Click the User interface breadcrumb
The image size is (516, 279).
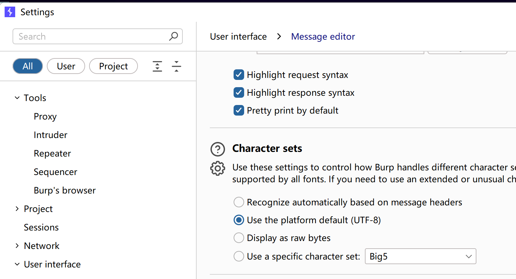coord(238,37)
